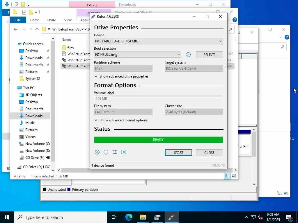The height and width of the screenshot is (223, 298).
Task: Show the Rufus log icon
Action: point(123,152)
